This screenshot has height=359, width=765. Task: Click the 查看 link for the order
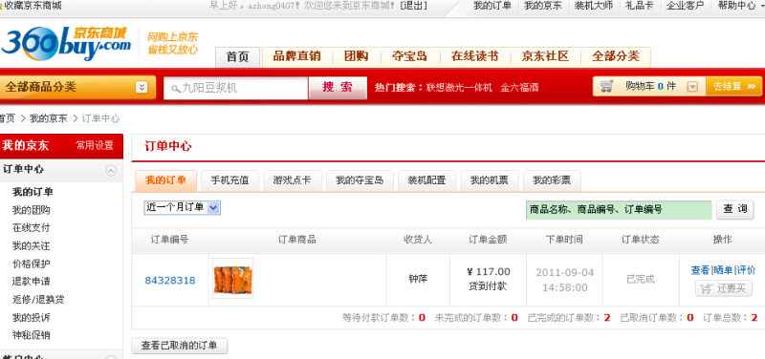pos(700,270)
